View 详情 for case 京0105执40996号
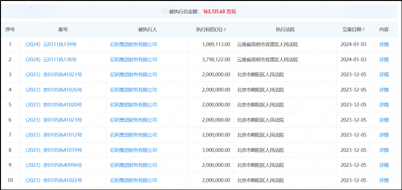The image size is (402, 190). (x=384, y=165)
